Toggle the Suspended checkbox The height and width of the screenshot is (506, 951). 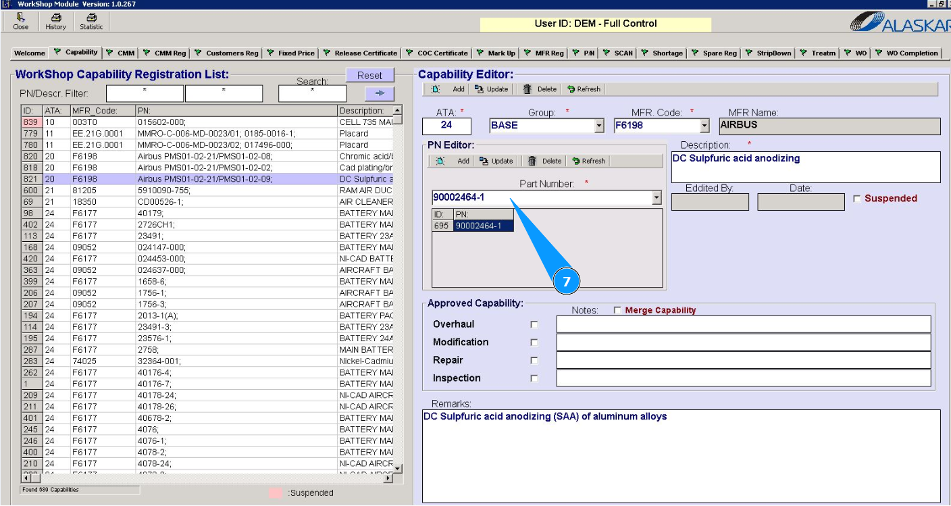[x=857, y=199]
